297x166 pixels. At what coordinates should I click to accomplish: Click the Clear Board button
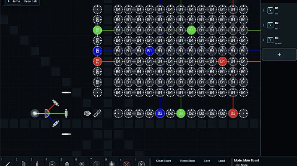click(x=163, y=161)
